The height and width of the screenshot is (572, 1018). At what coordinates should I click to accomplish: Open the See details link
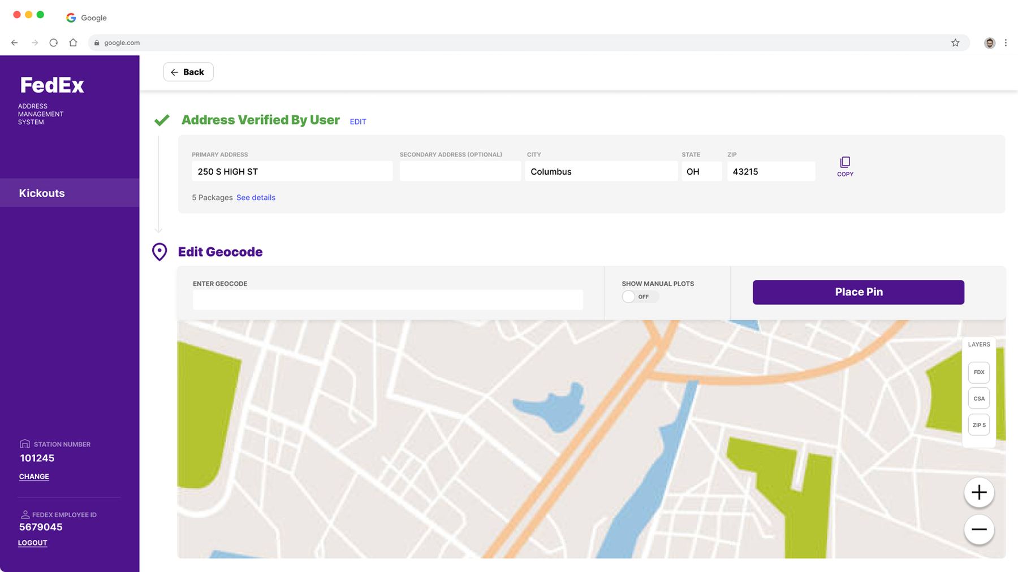coord(256,197)
